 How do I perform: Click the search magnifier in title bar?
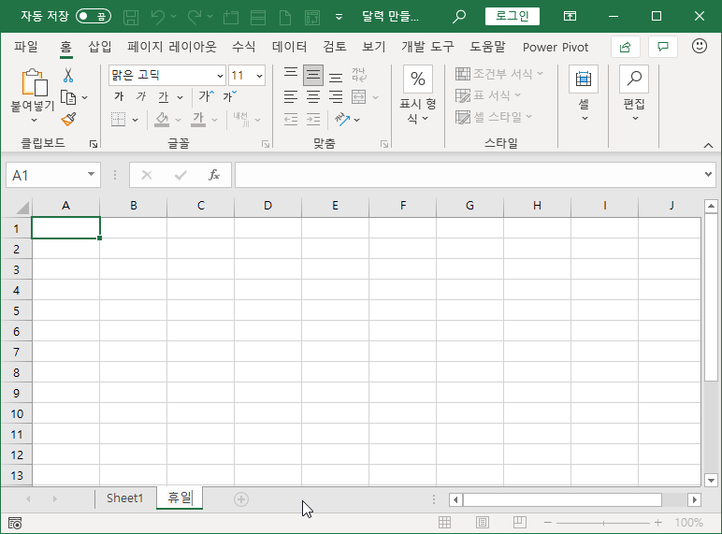(x=458, y=17)
